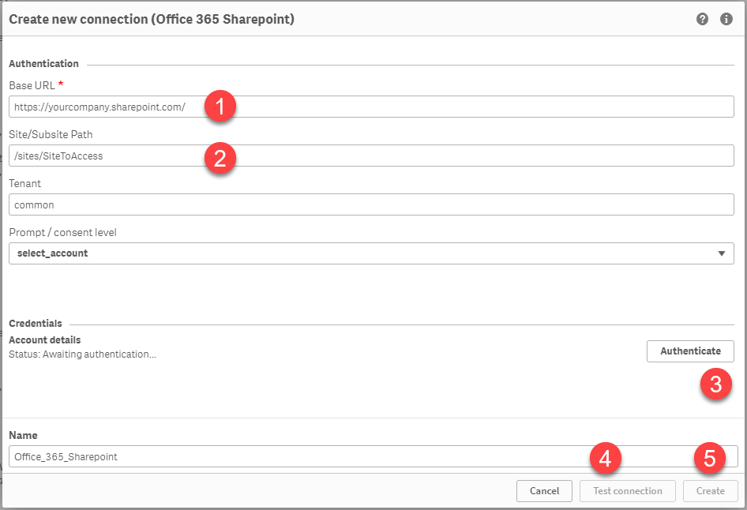Select the Tenant text field
This screenshot has height=510, width=747.
click(371, 204)
